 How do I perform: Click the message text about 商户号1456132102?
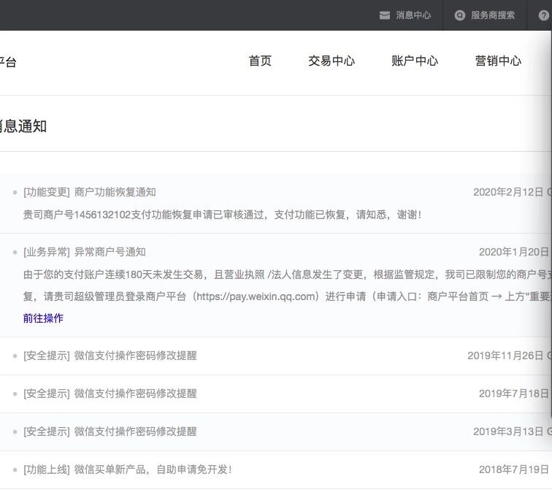pyautogui.click(x=222, y=215)
